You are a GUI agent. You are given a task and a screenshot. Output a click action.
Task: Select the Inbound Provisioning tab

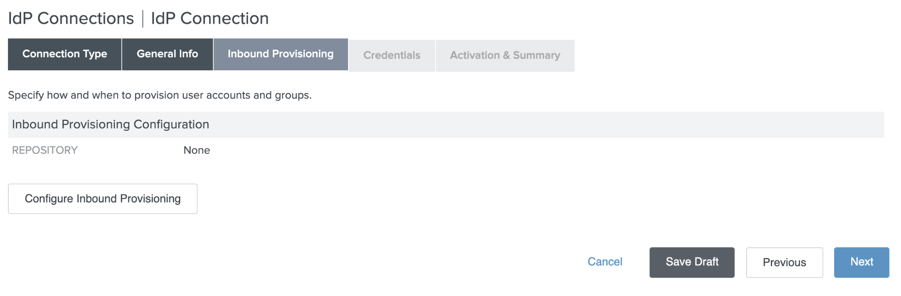tap(280, 54)
